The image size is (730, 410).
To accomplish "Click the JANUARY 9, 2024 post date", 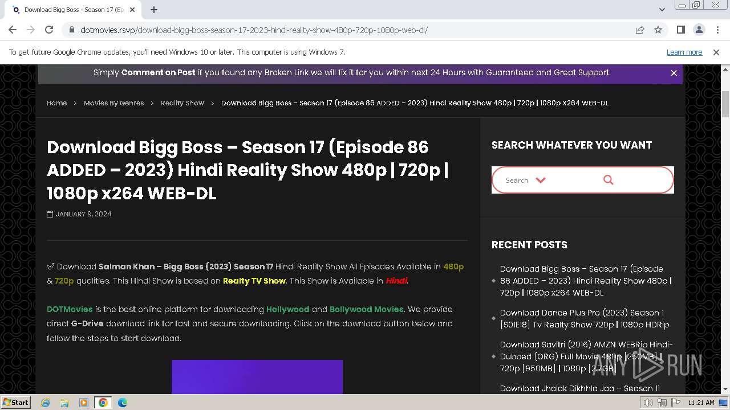I will [x=83, y=214].
